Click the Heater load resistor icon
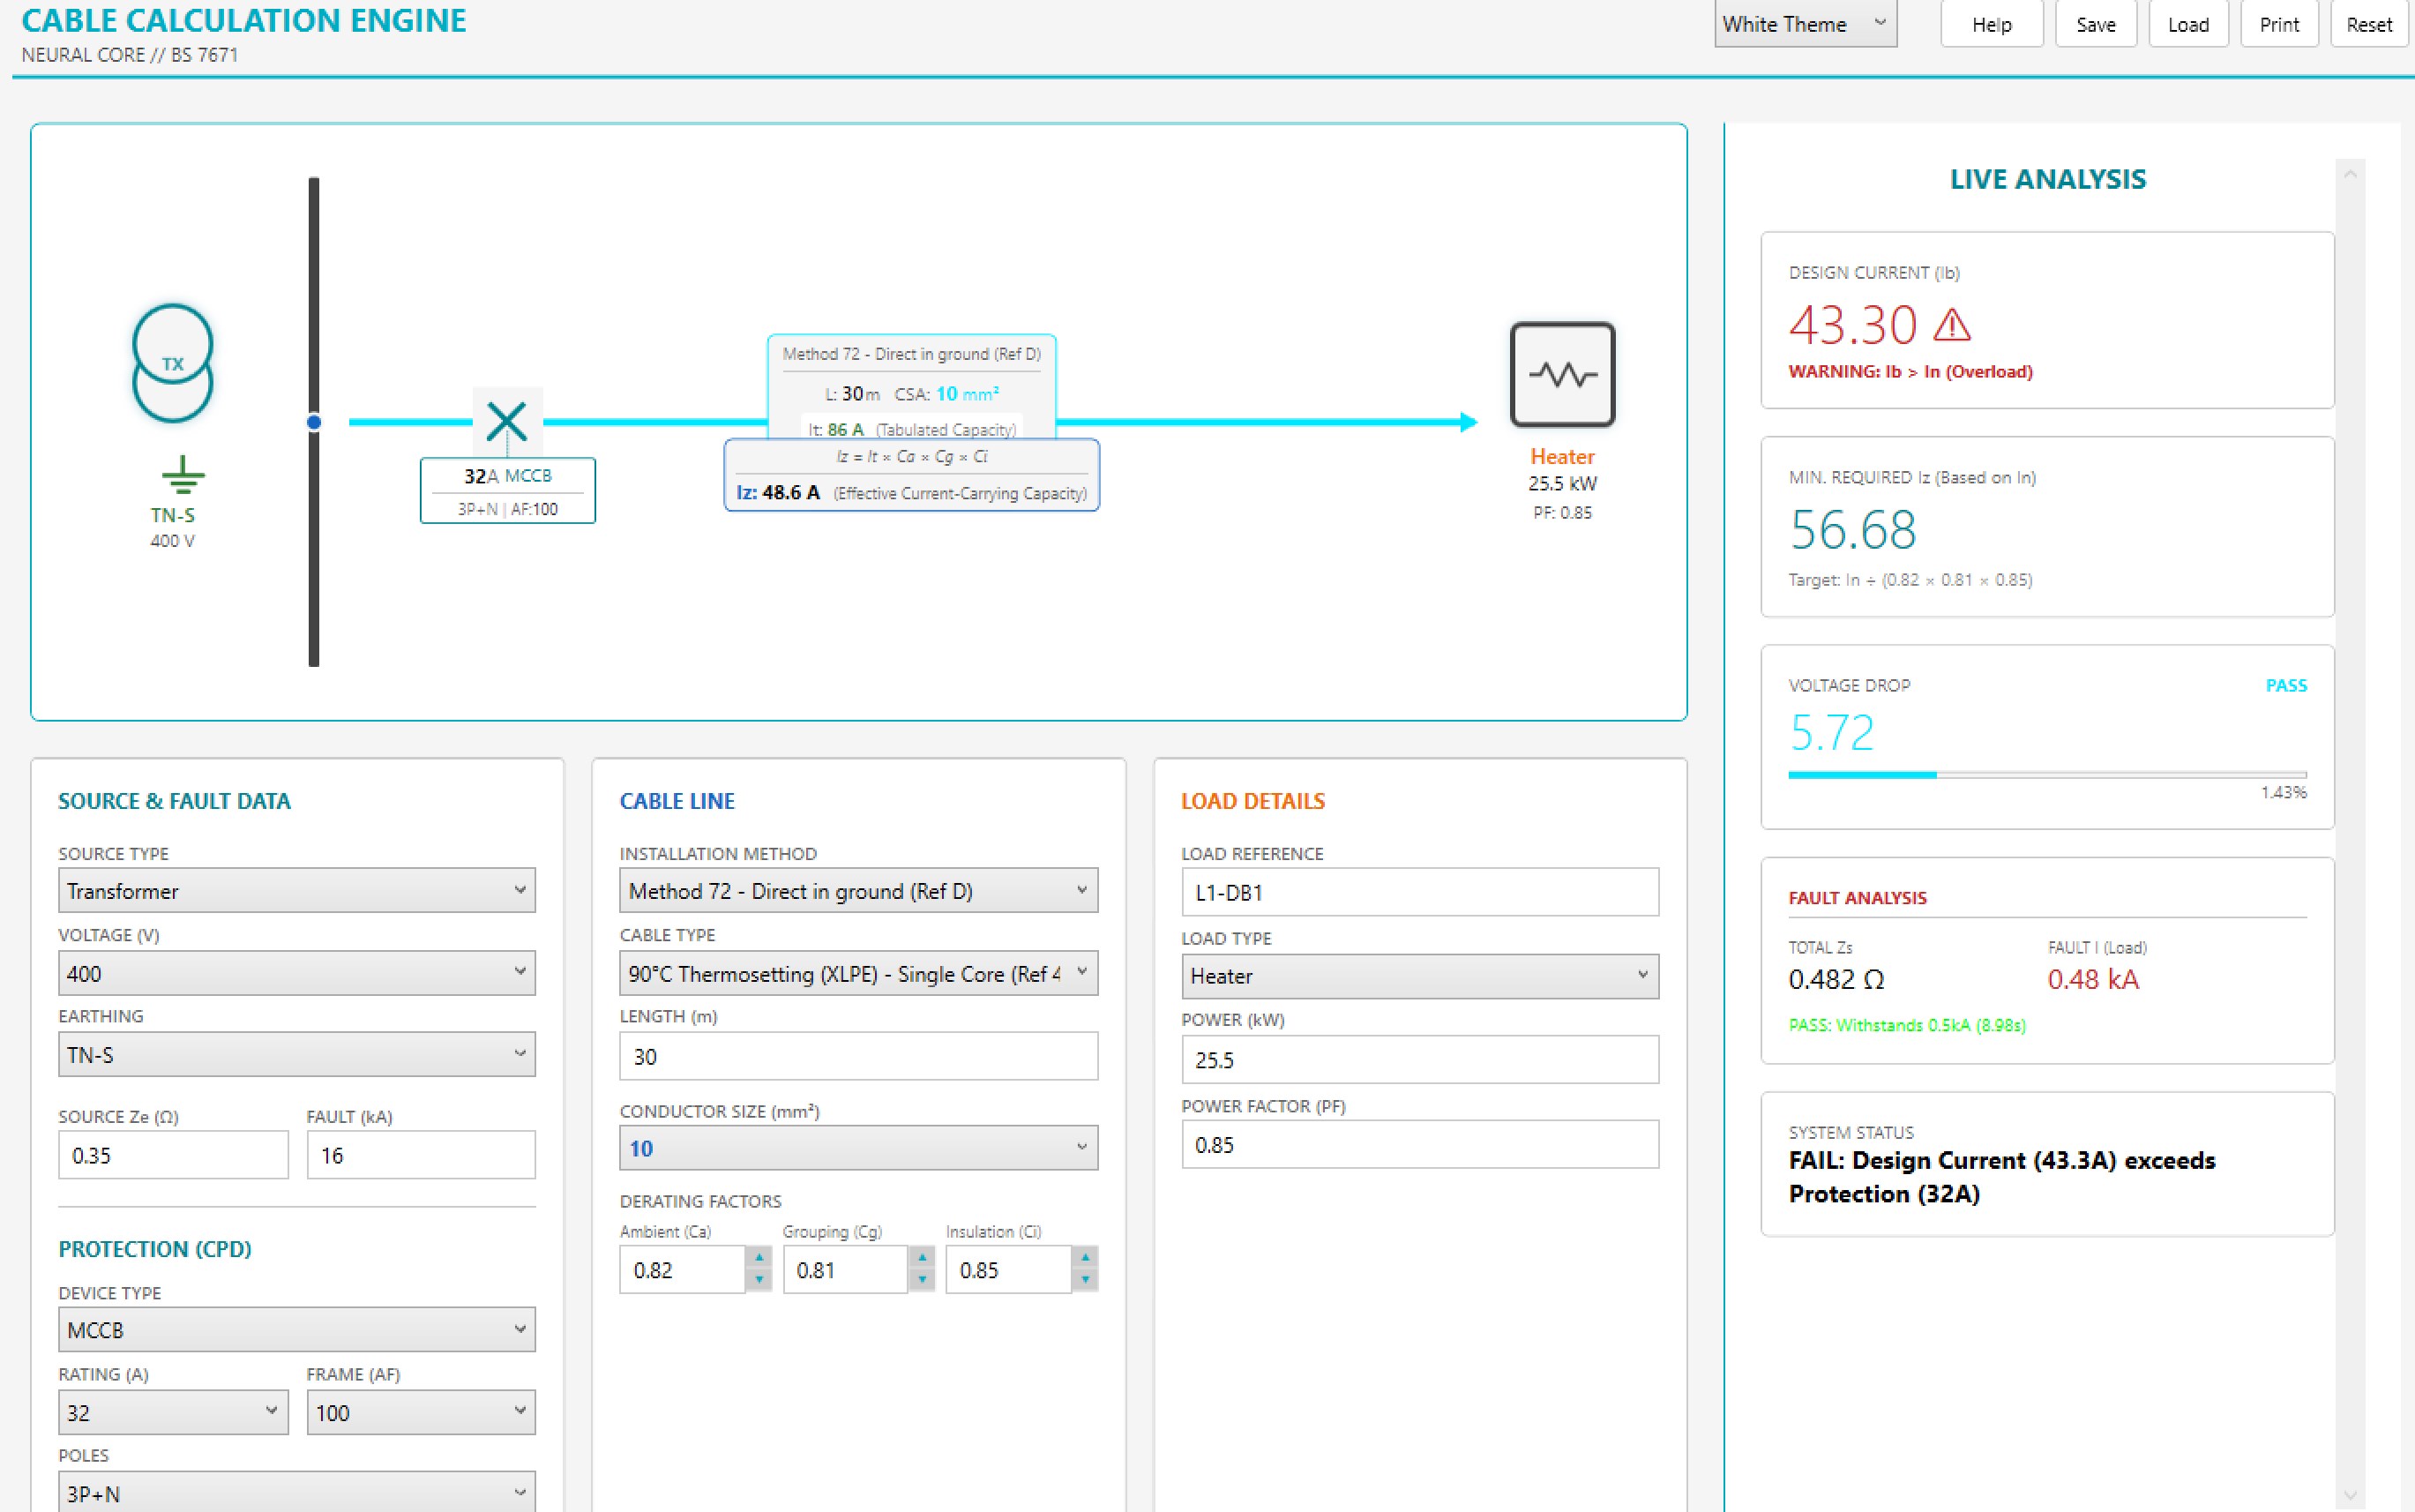 click(1562, 375)
